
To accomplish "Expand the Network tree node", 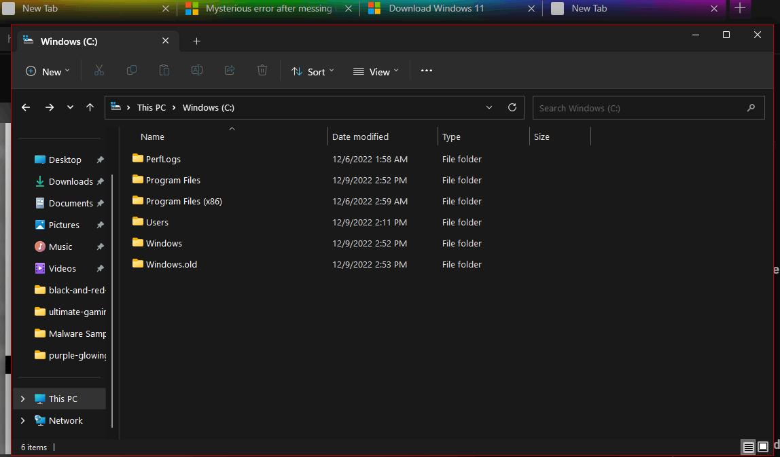I will (x=23, y=421).
